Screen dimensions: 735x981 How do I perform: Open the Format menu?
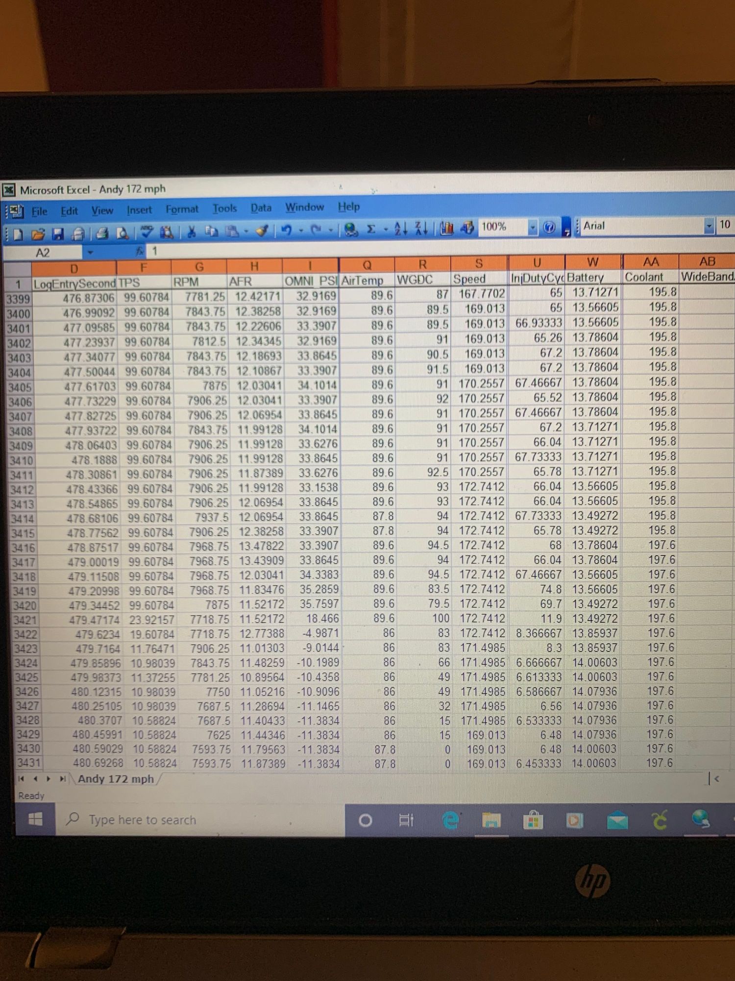click(x=182, y=209)
